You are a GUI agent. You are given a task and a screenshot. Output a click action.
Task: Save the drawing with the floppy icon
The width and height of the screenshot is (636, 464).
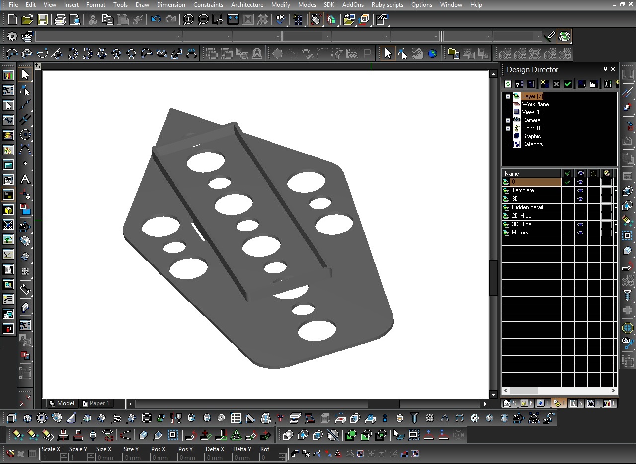43,20
